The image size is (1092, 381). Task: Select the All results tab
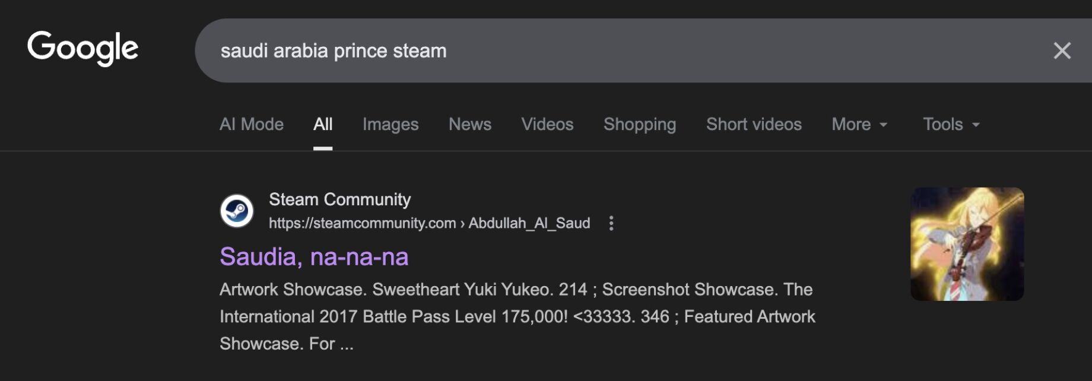(x=323, y=124)
